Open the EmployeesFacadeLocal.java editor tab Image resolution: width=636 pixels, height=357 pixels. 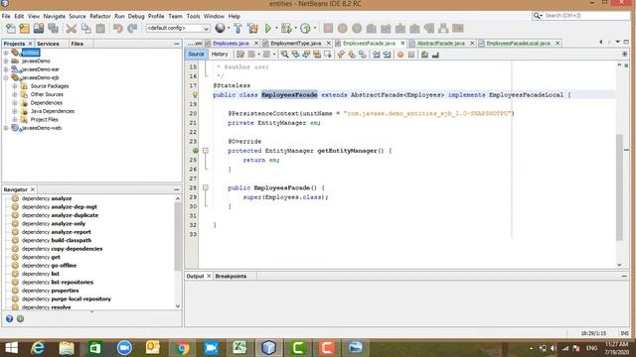(518, 44)
